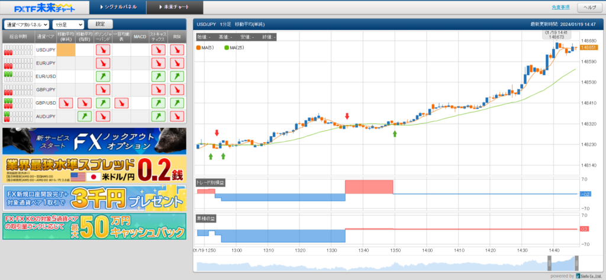Click the 148.651 current price label
The height and width of the screenshot is (280, 606).
pos(588,47)
